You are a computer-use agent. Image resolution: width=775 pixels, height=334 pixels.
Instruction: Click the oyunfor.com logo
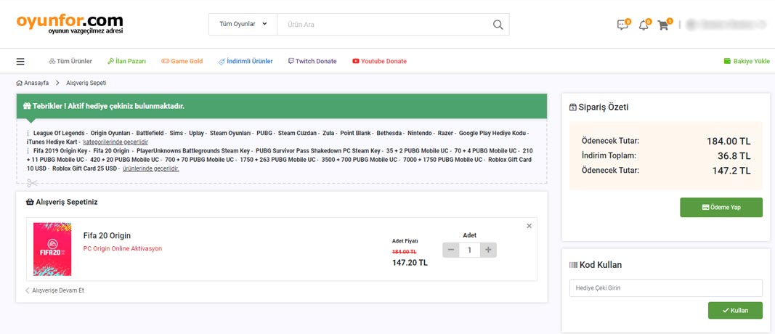click(70, 23)
